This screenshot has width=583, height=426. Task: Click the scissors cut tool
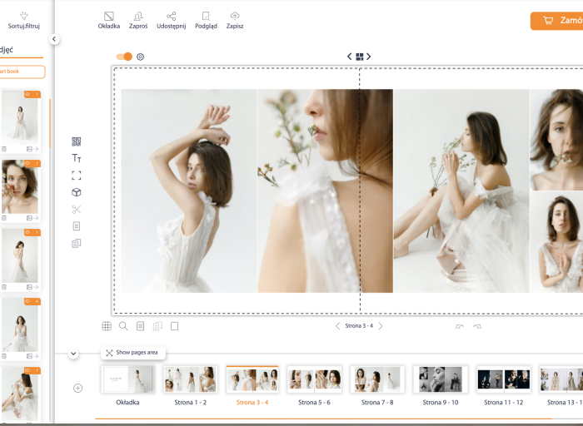click(x=77, y=209)
